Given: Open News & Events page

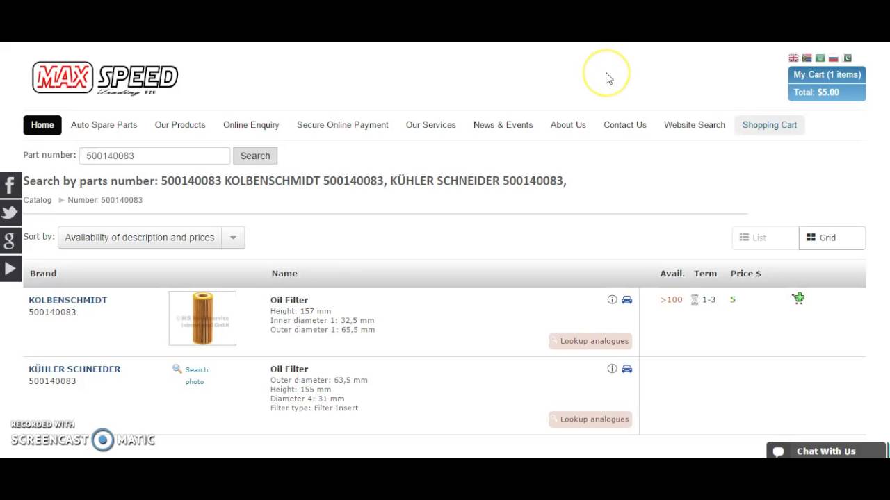Looking at the screenshot, I should coord(503,125).
